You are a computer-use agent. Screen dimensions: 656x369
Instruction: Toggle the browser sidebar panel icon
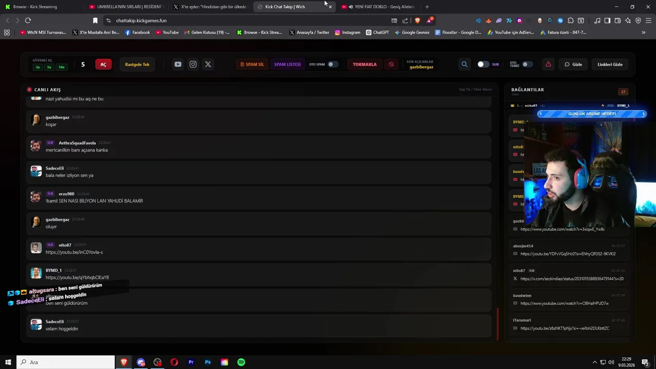[607, 20]
